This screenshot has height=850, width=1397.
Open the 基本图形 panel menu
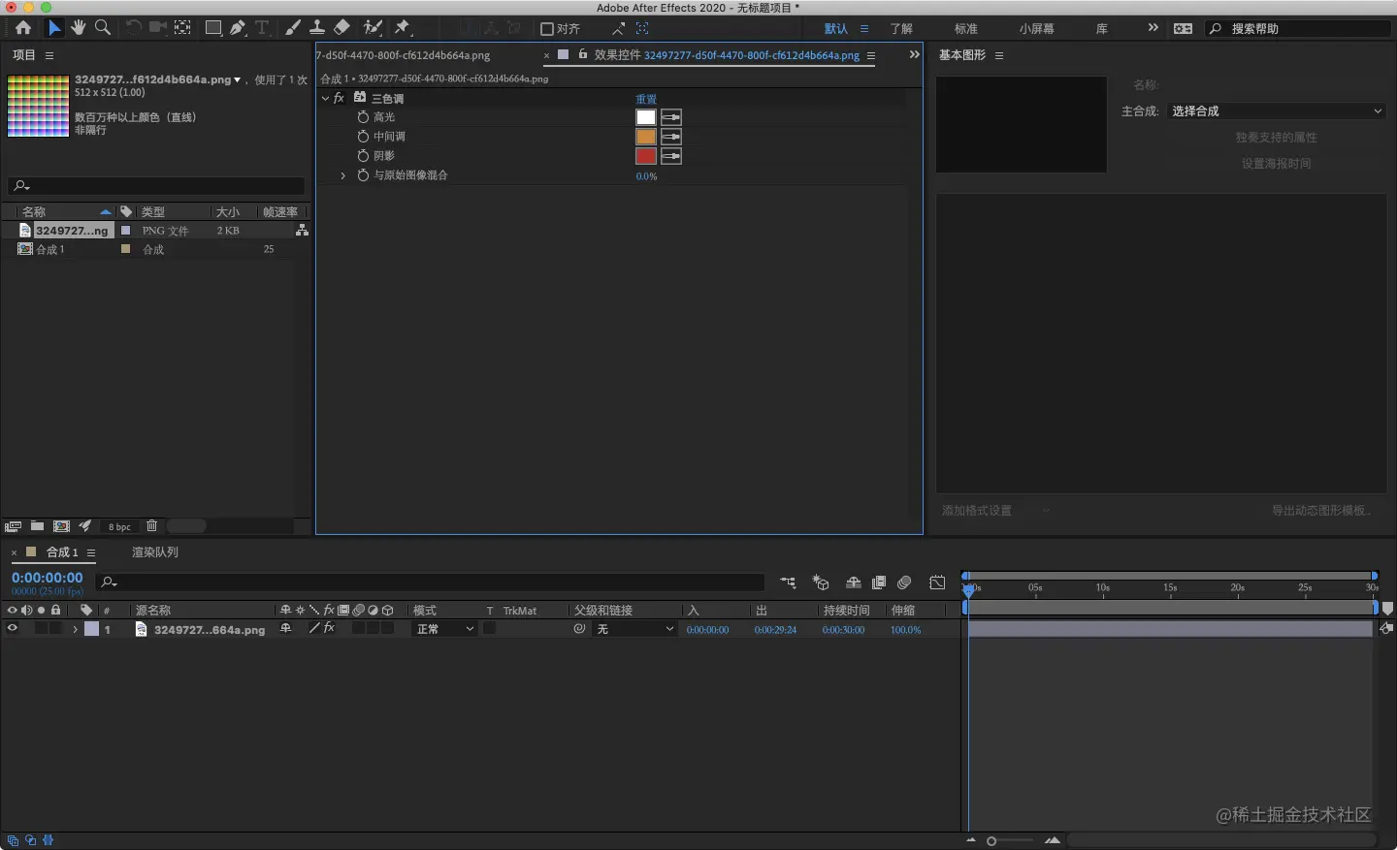coord(999,55)
